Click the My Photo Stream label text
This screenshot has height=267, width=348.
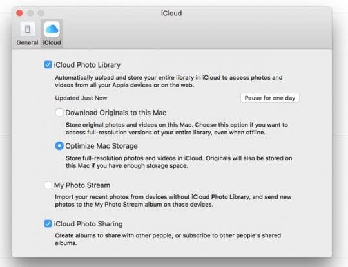click(82, 185)
